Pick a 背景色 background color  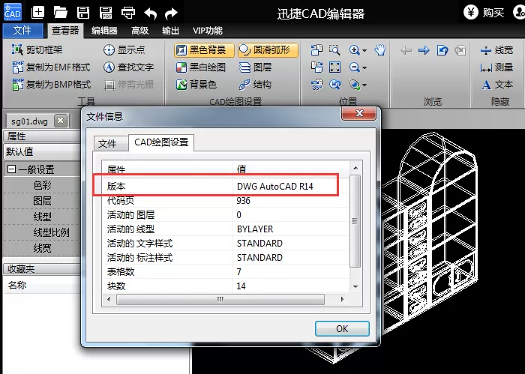click(x=196, y=85)
